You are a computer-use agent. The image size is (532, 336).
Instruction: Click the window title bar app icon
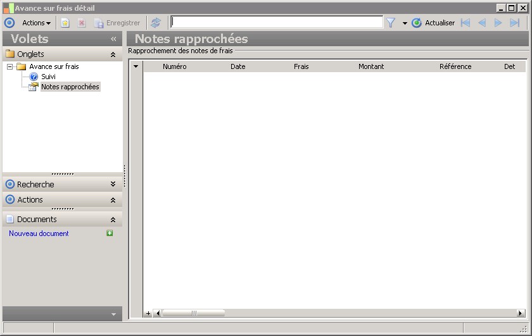coord(8,8)
